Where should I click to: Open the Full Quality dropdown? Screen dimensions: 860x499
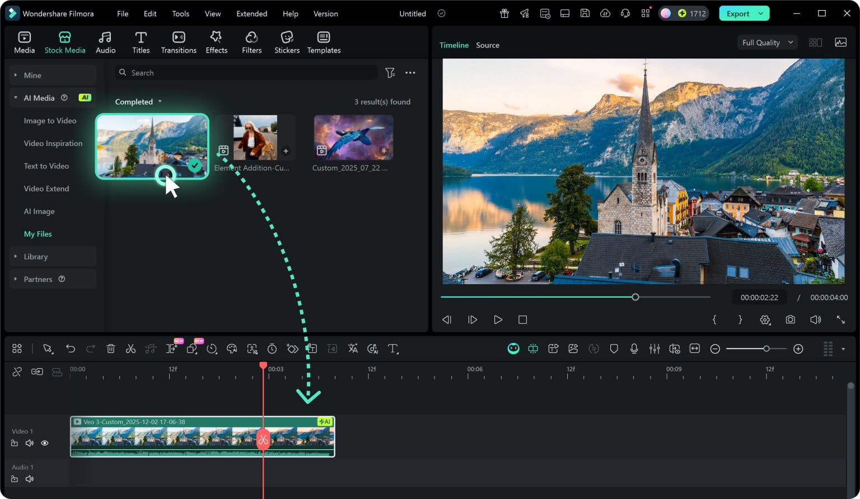click(x=766, y=42)
